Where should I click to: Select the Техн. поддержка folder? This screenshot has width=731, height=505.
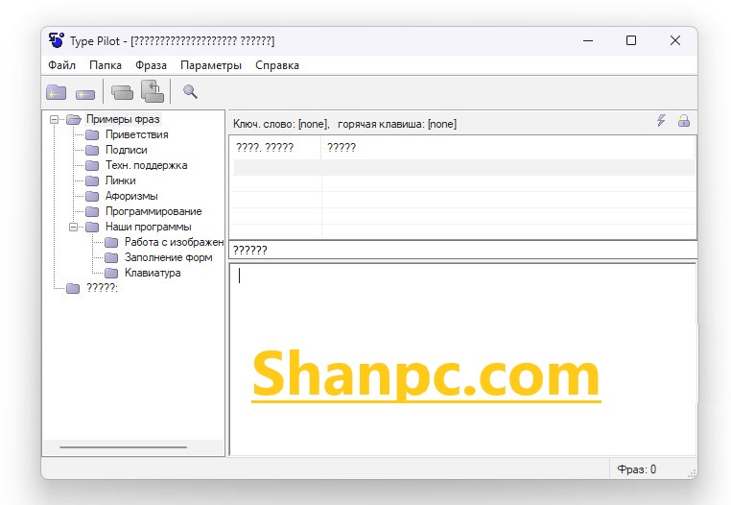146,165
